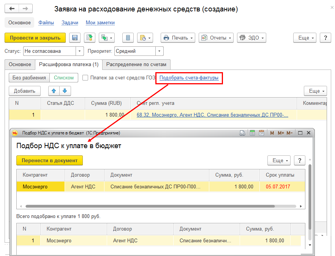The image size is (335, 256).
Task: Click the horizontal scrollbar in popup table
Action: click(150, 206)
